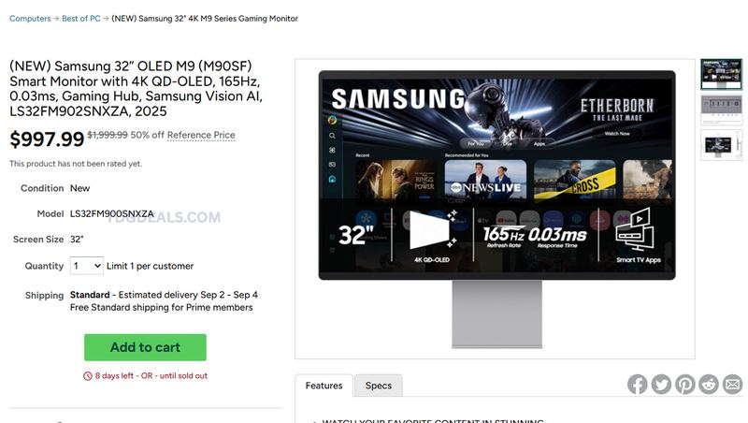Image resolution: width=748 pixels, height=423 pixels.
Task: Select the first monitor thumbnail
Action: pos(721,74)
